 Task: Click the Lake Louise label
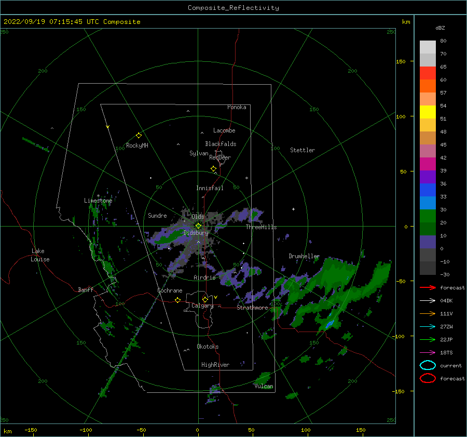[40, 255]
